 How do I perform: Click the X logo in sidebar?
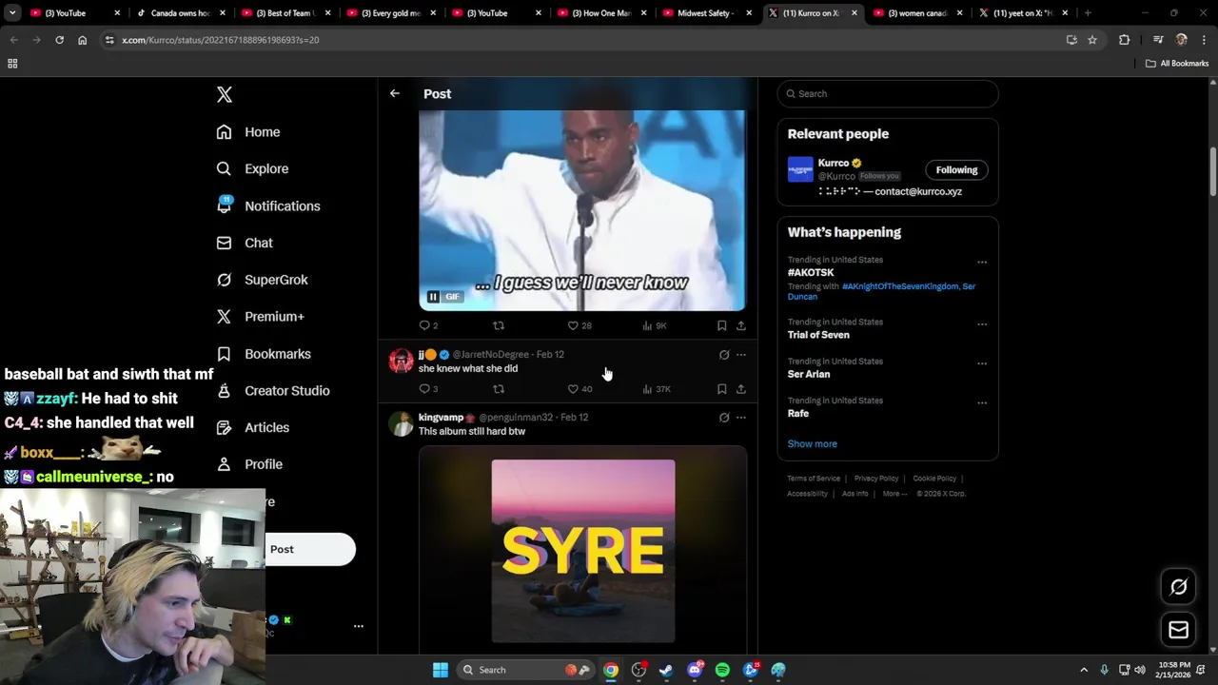225,94
